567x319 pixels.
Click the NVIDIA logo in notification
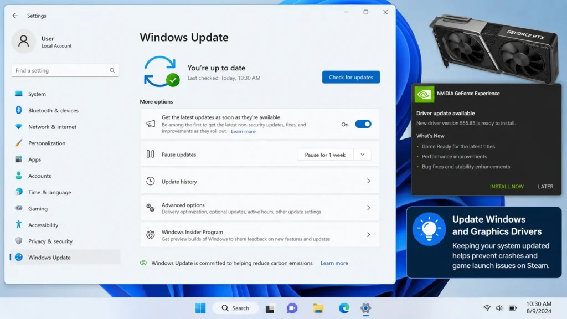pos(424,94)
